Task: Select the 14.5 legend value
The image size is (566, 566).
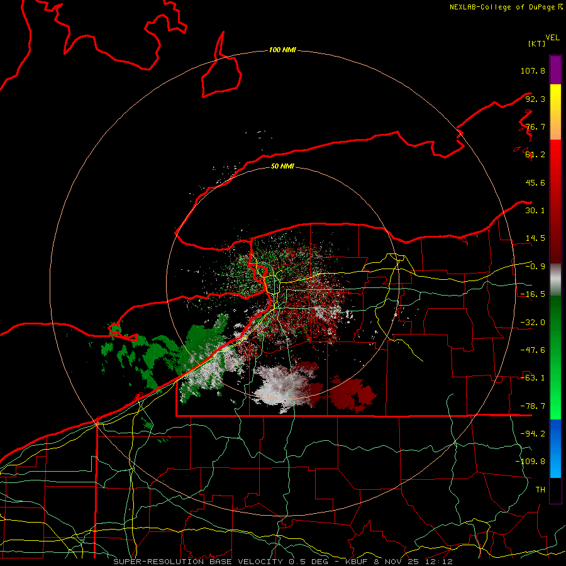Action: click(535, 238)
